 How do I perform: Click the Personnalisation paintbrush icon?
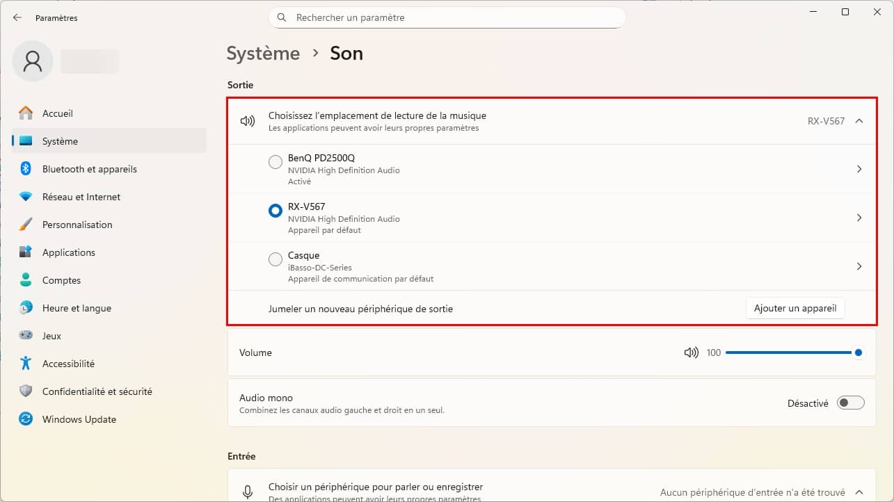26,225
